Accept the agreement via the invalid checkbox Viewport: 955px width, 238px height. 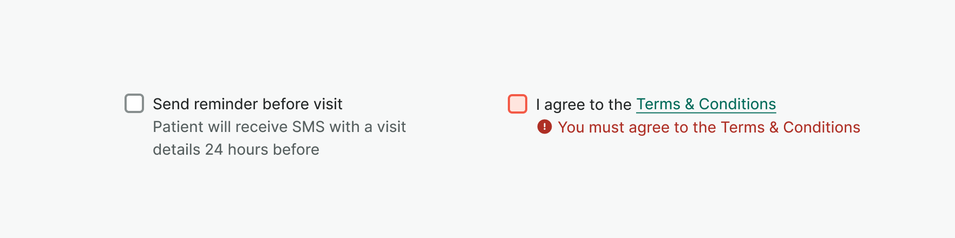tap(518, 104)
